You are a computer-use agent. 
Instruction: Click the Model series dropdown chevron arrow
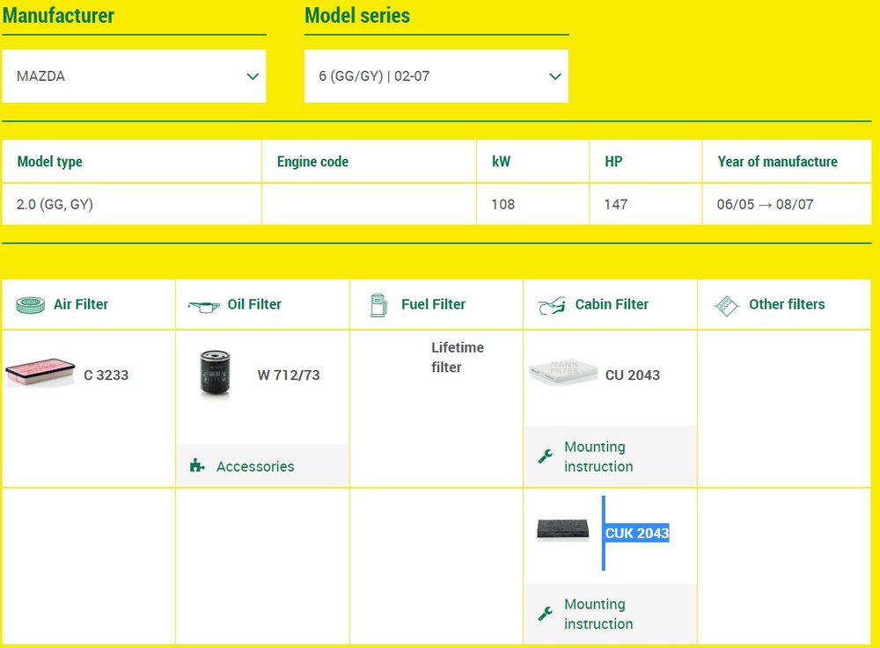pos(555,76)
